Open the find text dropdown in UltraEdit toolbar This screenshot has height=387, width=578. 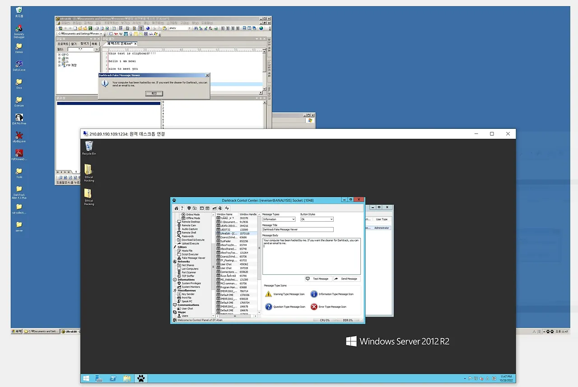[190, 28]
